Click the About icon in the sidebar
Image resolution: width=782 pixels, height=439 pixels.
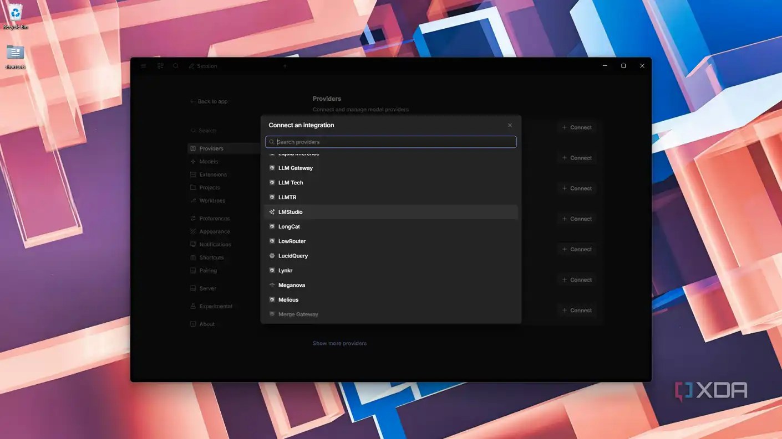point(193,324)
